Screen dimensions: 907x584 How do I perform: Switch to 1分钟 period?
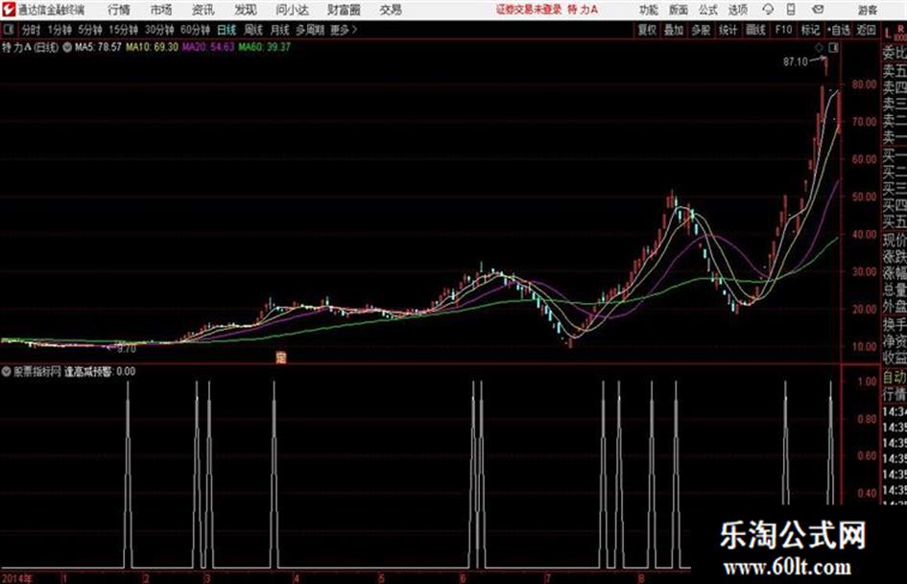[59, 30]
